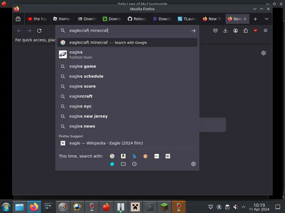Switch to the 7z Download tab
This screenshot has height=213, width=285.
point(87,19)
